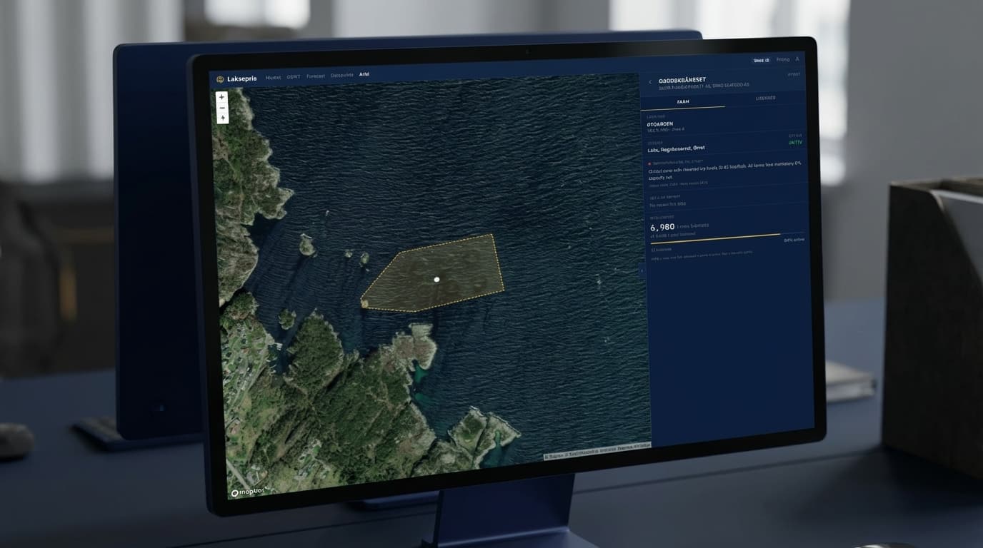The width and height of the screenshot is (983, 548).
Task: Select the geolocate control below the zoom buttons
Action: pyautogui.click(x=221, y=117)
